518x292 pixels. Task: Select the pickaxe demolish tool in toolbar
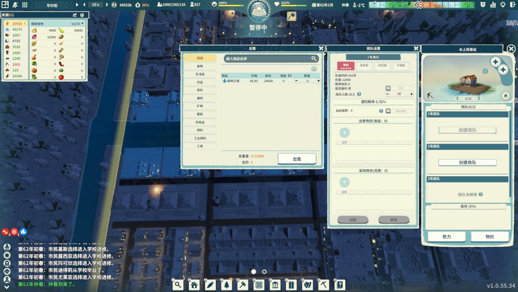point(324,285)
